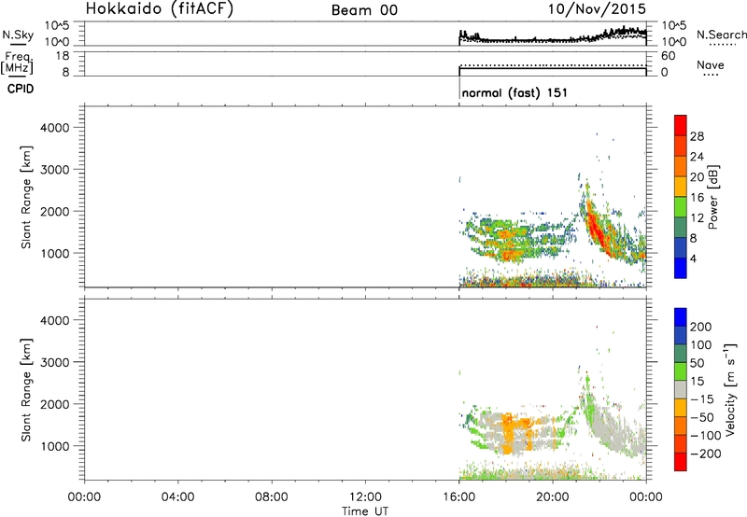The height and width of the screenshot is (517, 747).
Task: Click the Hokkaido (fitACF) plot title
Action: tap(160, 8)
